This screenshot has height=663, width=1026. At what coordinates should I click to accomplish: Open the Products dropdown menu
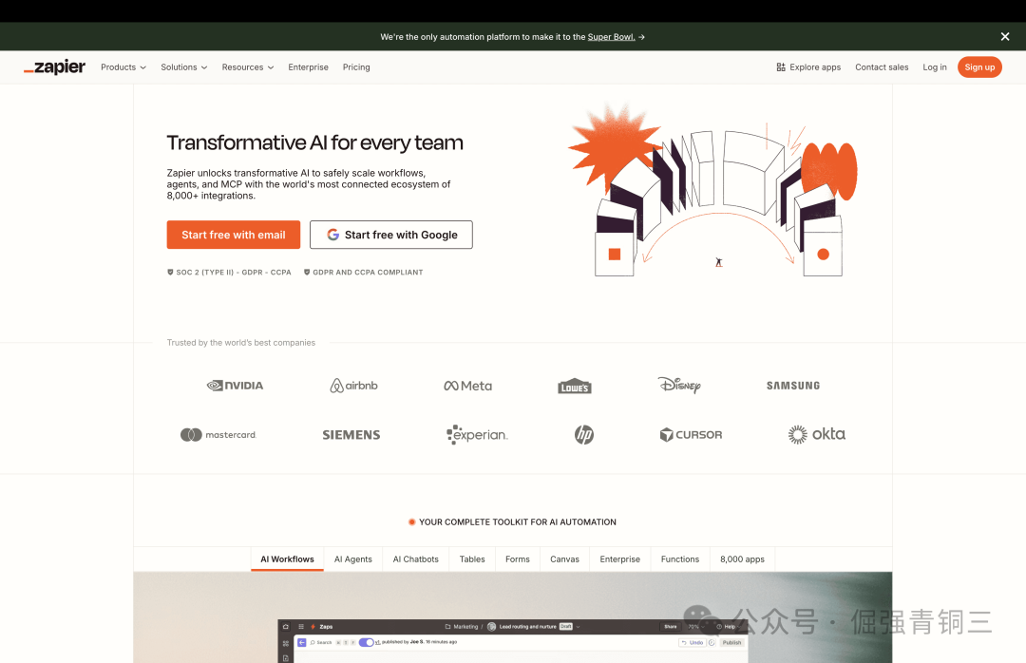(x=123, y=66)
